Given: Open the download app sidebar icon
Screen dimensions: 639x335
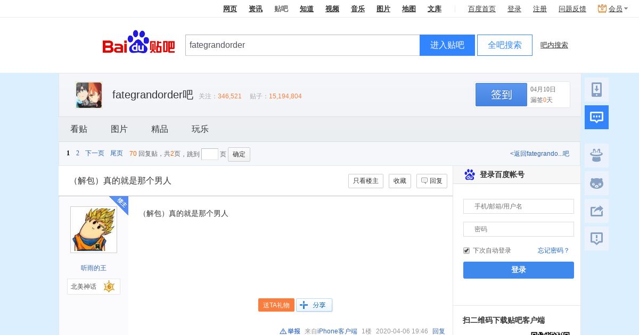Looking at the screenshot, I should [596, 89].
